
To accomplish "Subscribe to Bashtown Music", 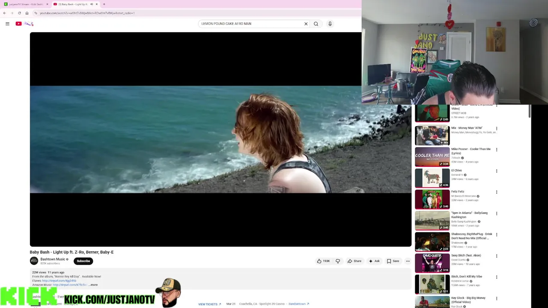I will [83, 261].
